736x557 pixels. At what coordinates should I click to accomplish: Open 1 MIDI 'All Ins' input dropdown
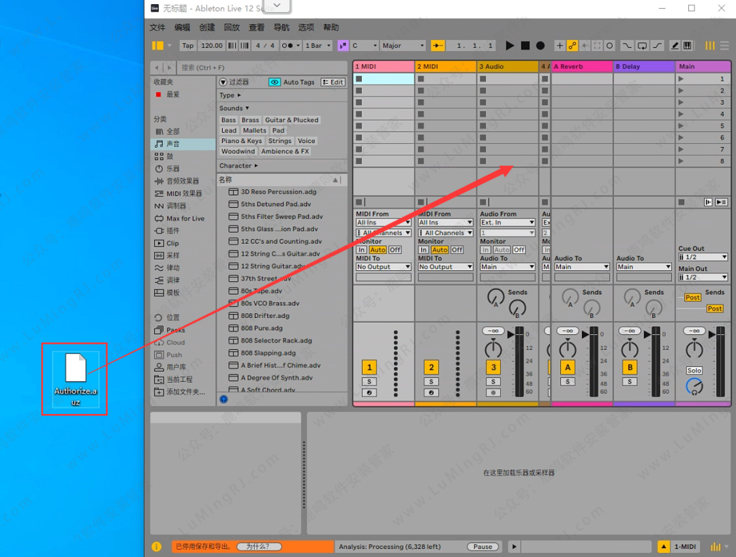pyautogui.click(x=384, y=223)
